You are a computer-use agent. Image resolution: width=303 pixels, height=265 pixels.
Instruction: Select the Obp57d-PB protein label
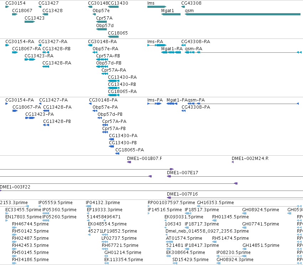(x=110, y=114)
